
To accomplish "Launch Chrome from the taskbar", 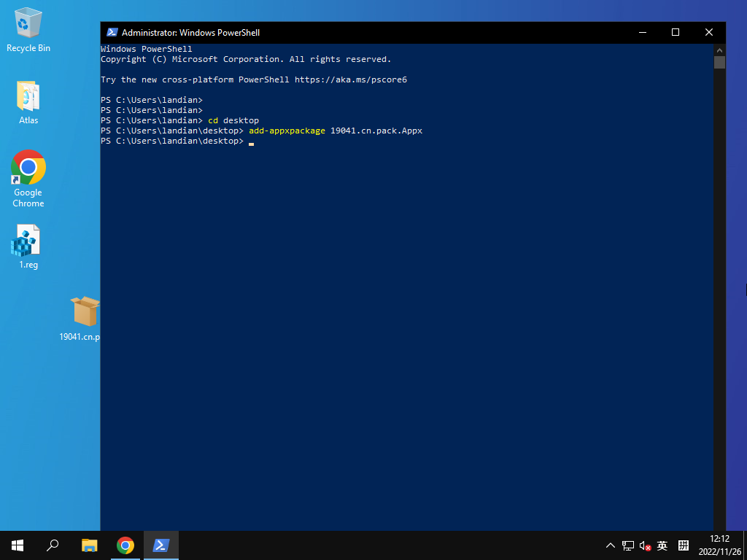I will [125, 545].
